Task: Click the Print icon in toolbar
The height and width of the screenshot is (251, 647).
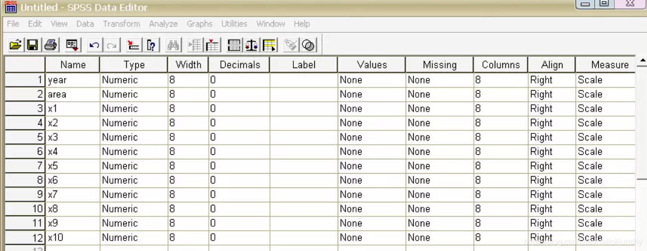Action: click(x=50, y=46)
